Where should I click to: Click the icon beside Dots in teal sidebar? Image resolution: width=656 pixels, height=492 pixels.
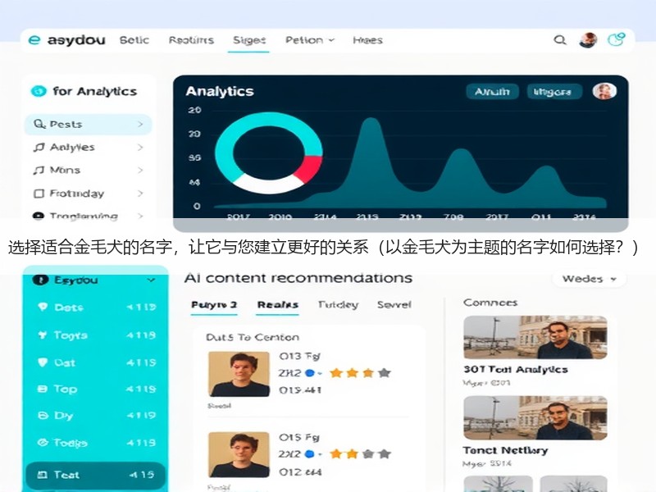point(43,307)
